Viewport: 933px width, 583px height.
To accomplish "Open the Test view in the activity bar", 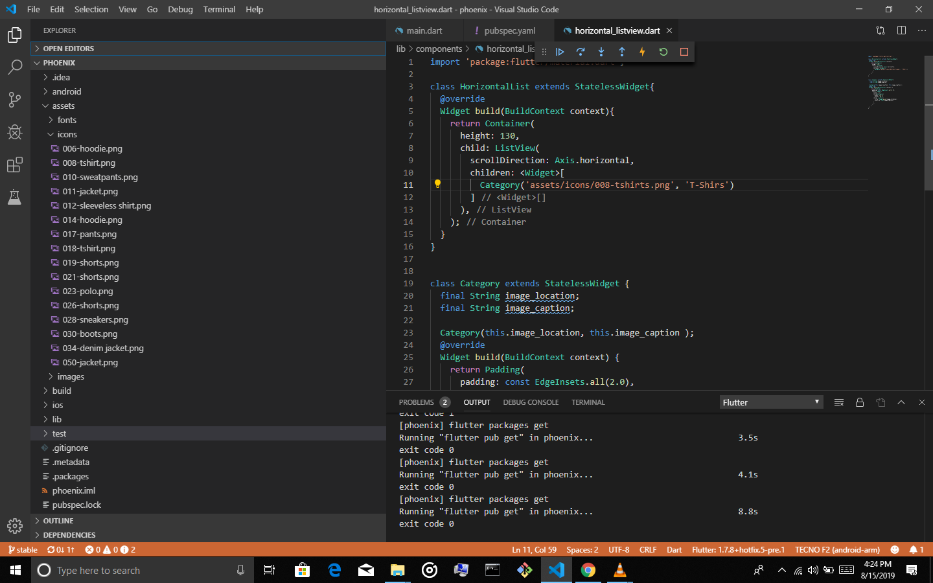I will 14,198.
